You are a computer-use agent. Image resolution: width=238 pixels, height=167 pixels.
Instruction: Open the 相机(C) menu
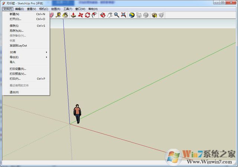click(x=44, y=9)
